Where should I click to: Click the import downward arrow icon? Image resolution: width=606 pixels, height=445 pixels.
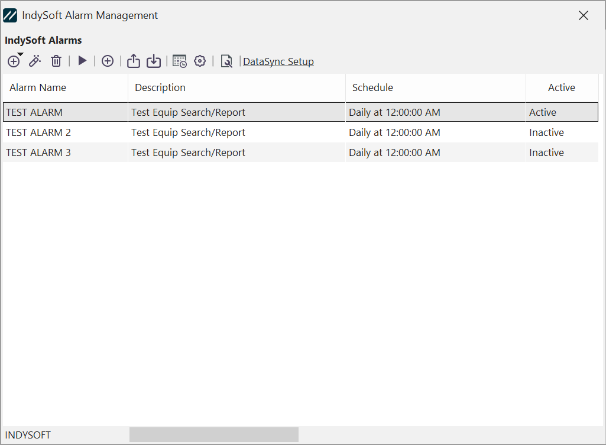point(154,61)
